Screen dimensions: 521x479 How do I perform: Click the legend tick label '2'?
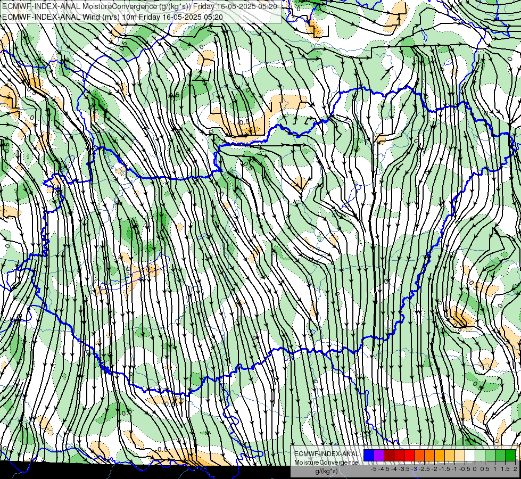[515, 469]
